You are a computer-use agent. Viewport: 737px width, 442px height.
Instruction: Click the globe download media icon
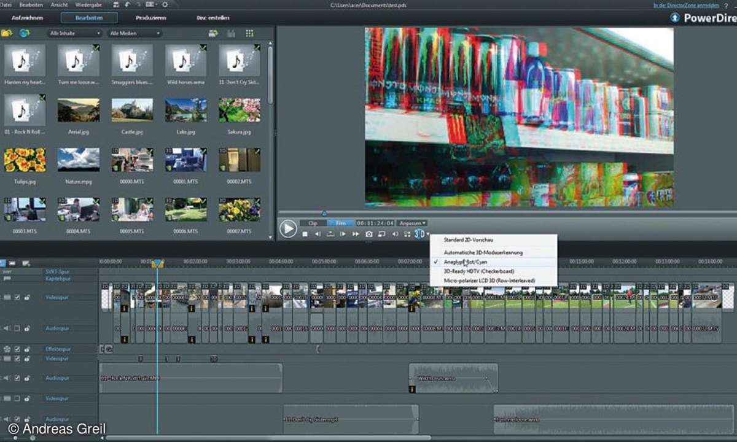(24, 33)
